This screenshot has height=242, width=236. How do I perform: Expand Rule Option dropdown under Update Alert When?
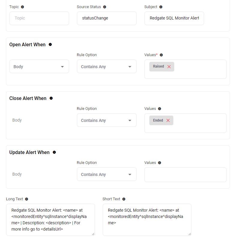coord(106,174)
